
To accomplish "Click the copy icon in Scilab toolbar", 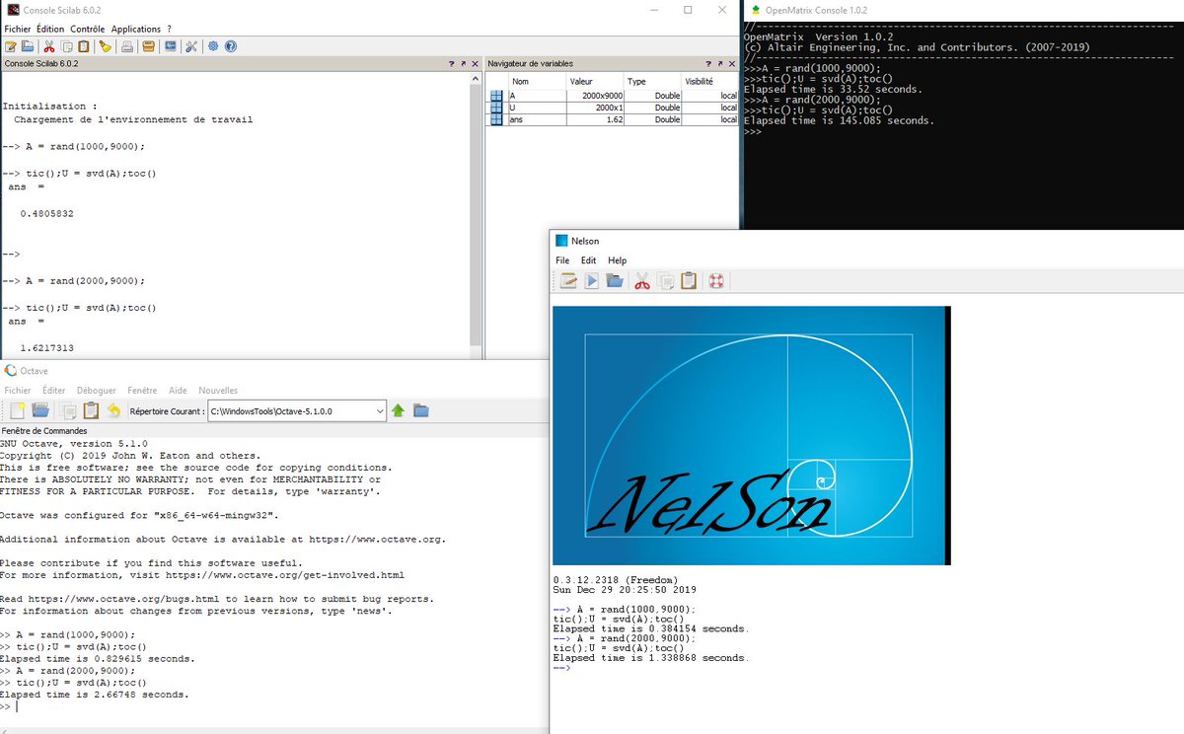I will click(66, 46).
